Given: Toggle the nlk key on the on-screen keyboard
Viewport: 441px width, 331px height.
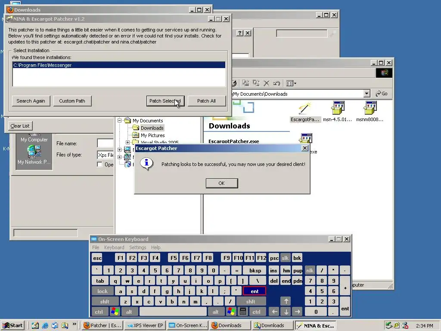Looking at the screenshot, I should (310, 271).
